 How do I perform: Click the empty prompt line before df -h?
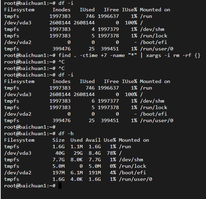pos(30,127)
